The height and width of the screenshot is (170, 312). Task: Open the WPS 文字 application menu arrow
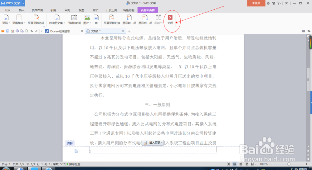[23, 3]
